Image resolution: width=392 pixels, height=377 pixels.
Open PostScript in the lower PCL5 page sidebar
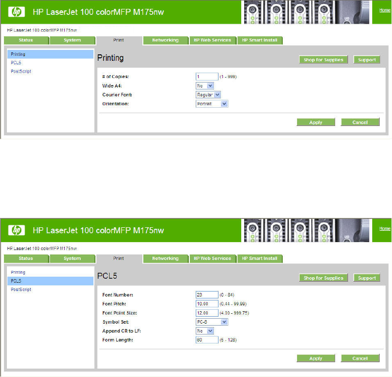pos(21,290)
